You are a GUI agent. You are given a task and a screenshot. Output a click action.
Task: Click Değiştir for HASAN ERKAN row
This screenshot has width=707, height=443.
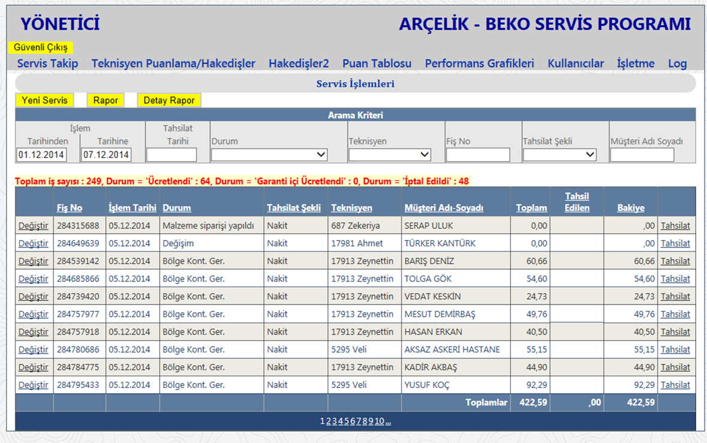click(34, 332)
